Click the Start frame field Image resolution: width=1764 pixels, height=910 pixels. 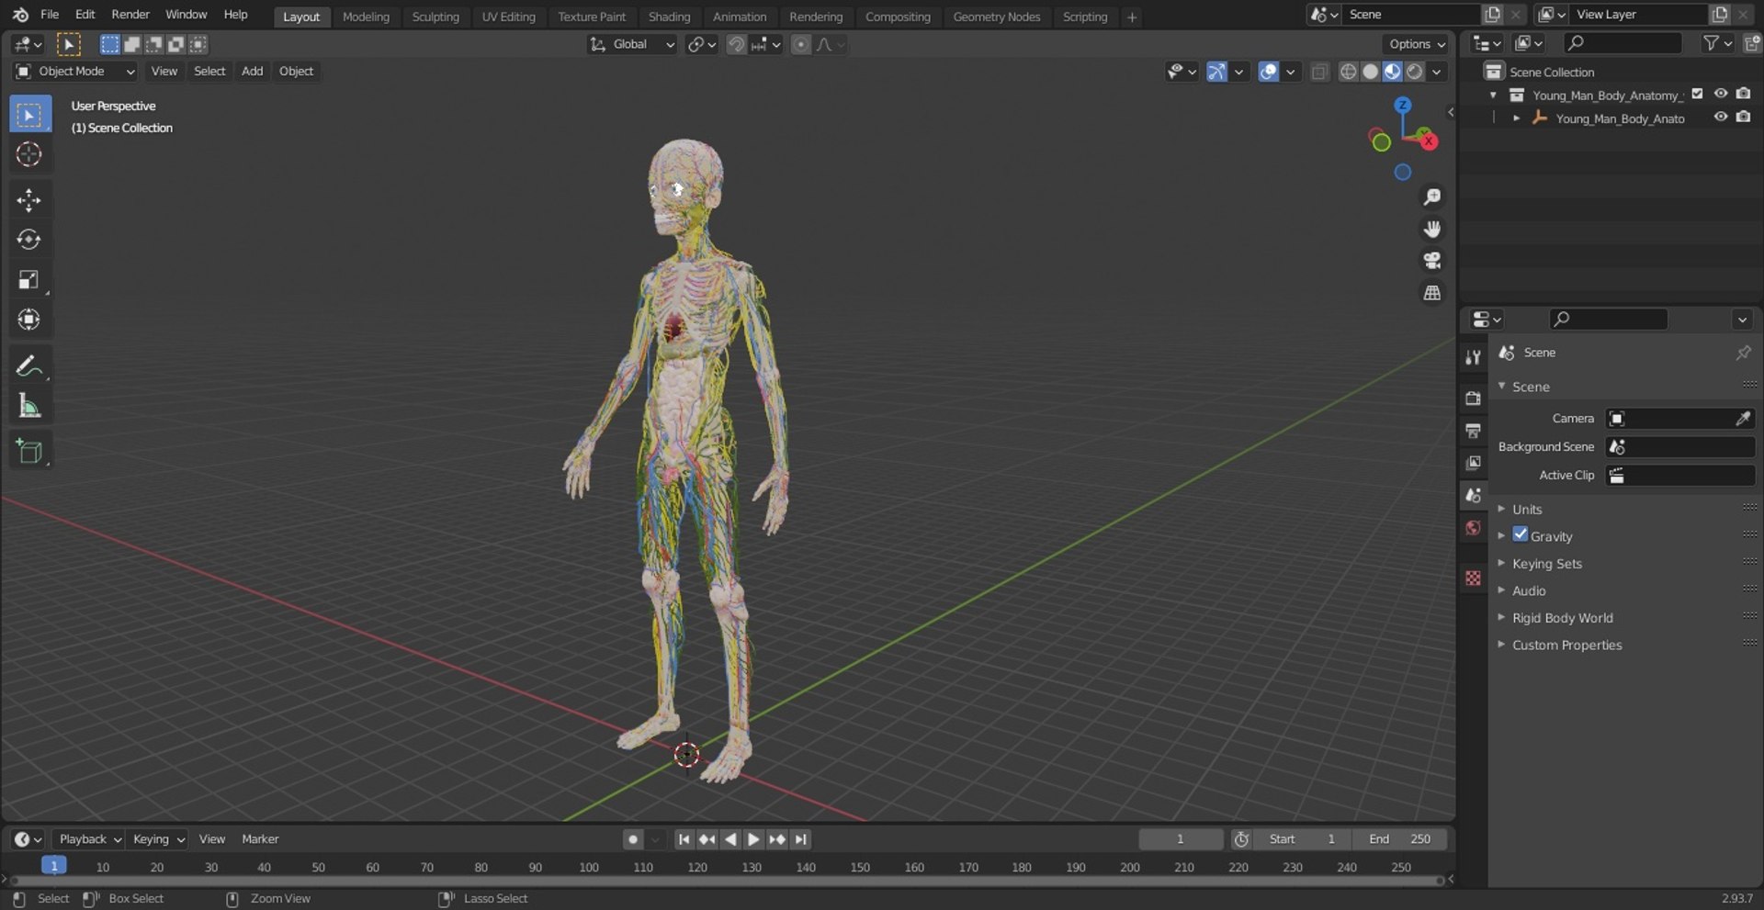tap(1304, 839)
